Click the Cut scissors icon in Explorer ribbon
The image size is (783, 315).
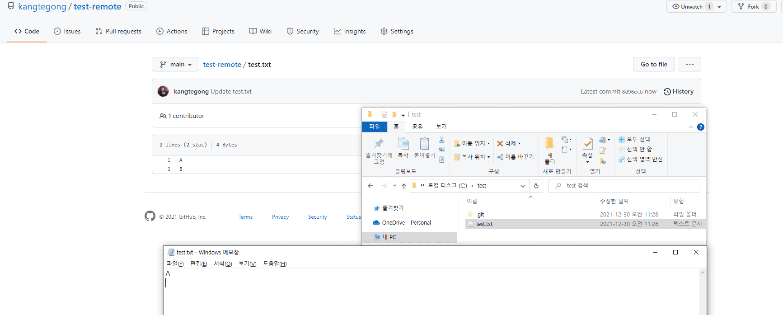[442, 140]
